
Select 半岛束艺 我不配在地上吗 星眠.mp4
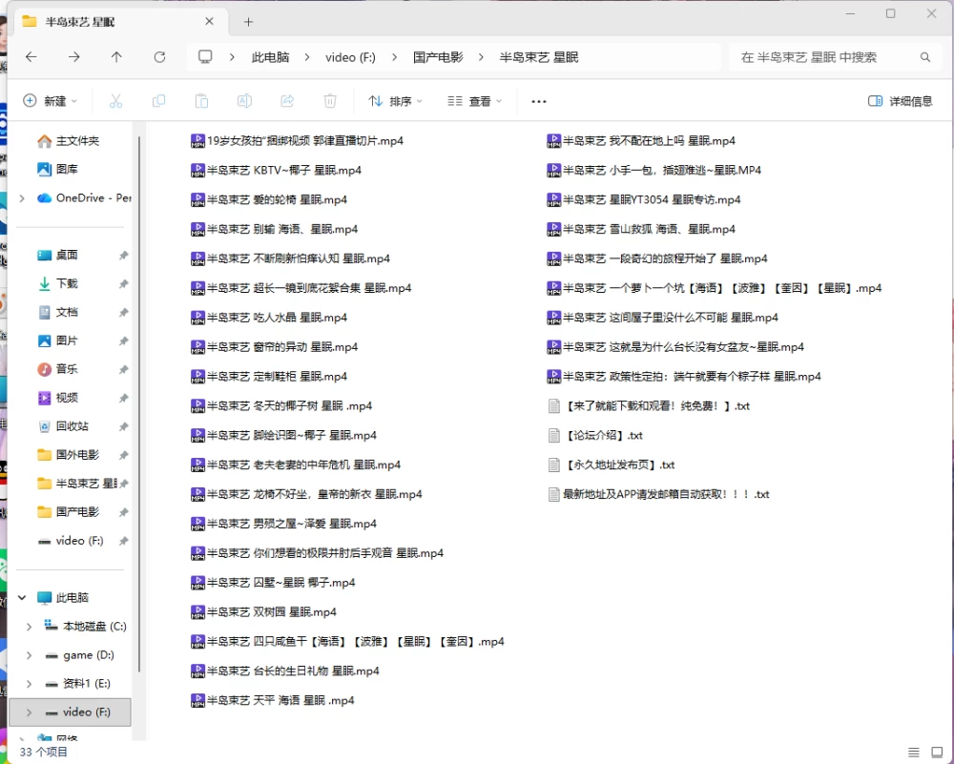coord(641,141)
